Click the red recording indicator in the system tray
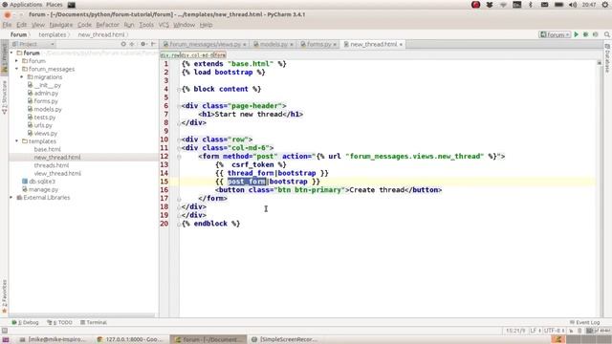Screen dimensions: 612x344 pyautogui.click(x=475, y=5)
